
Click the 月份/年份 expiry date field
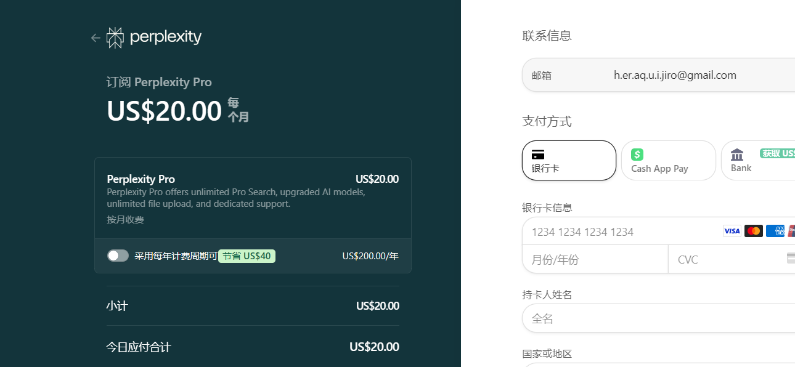coord(595,259)
